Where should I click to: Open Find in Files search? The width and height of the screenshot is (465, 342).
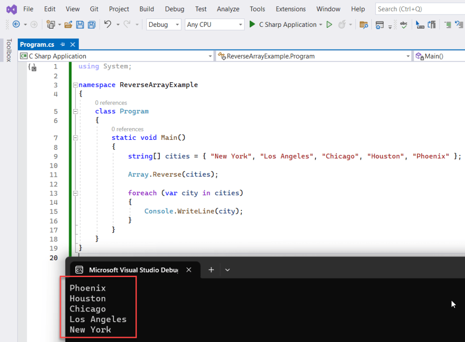coord(364,25)
